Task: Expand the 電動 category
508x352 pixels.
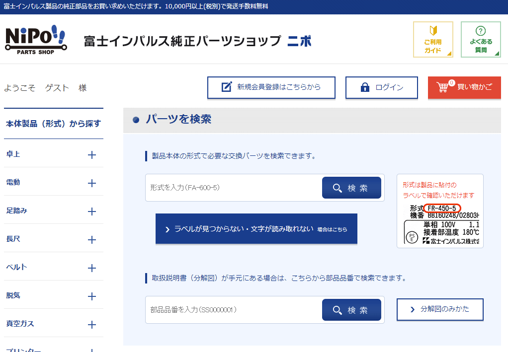Action: [x=91, y=183]
